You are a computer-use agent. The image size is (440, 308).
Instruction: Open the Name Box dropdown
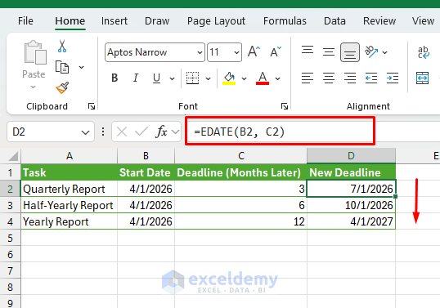click(x=85, y=132)
